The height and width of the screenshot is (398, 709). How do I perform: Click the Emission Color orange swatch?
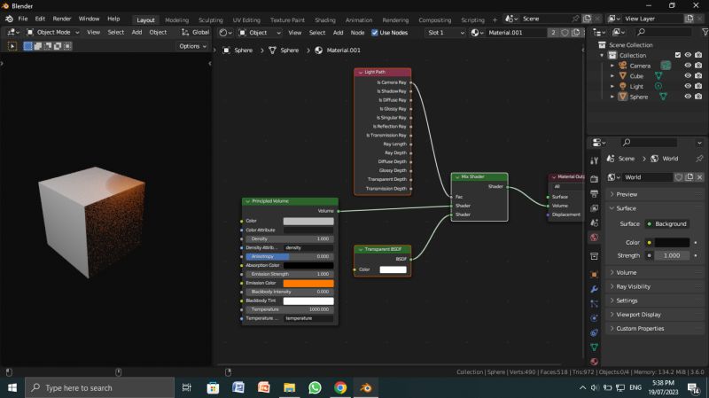[308, 283]
